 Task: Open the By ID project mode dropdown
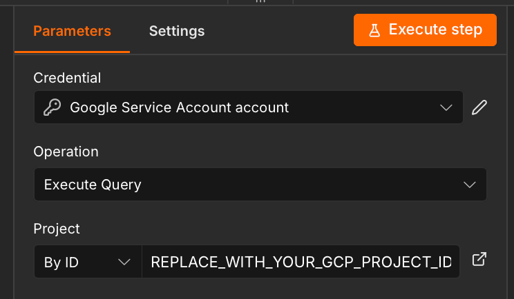(x=88, y=262)
